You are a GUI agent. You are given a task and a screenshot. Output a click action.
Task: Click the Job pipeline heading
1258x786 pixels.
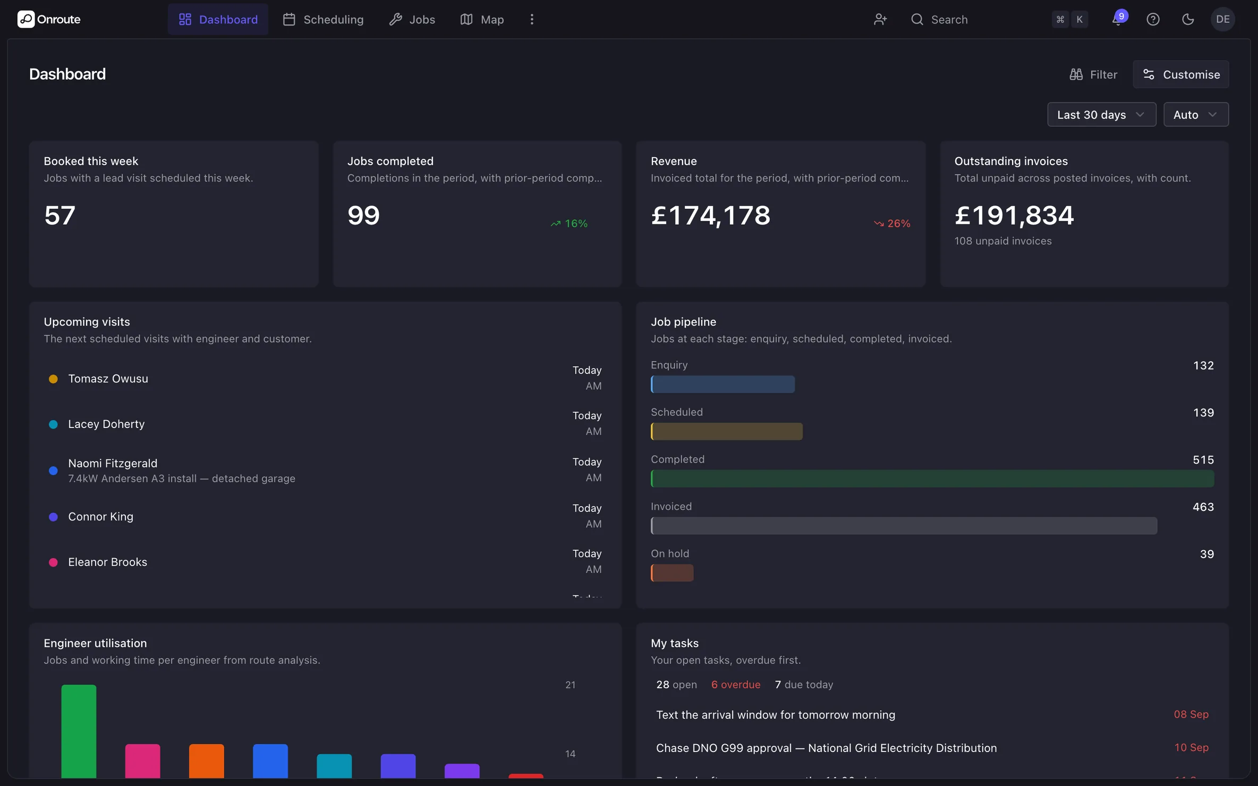coord(683,322)
